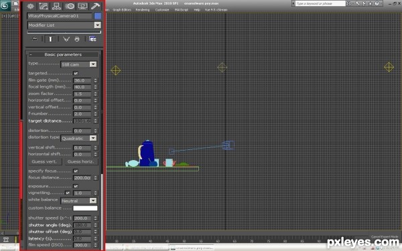Open the Modify command panel tab

click(x=44, y=7)
